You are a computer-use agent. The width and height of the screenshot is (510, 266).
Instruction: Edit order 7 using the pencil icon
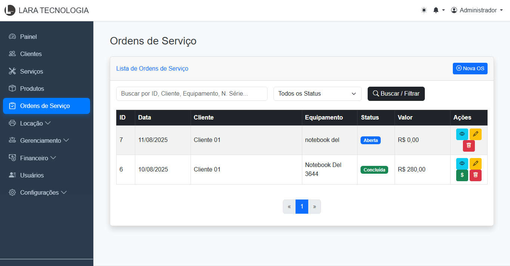pyautogui.click(x=475, y=134)
